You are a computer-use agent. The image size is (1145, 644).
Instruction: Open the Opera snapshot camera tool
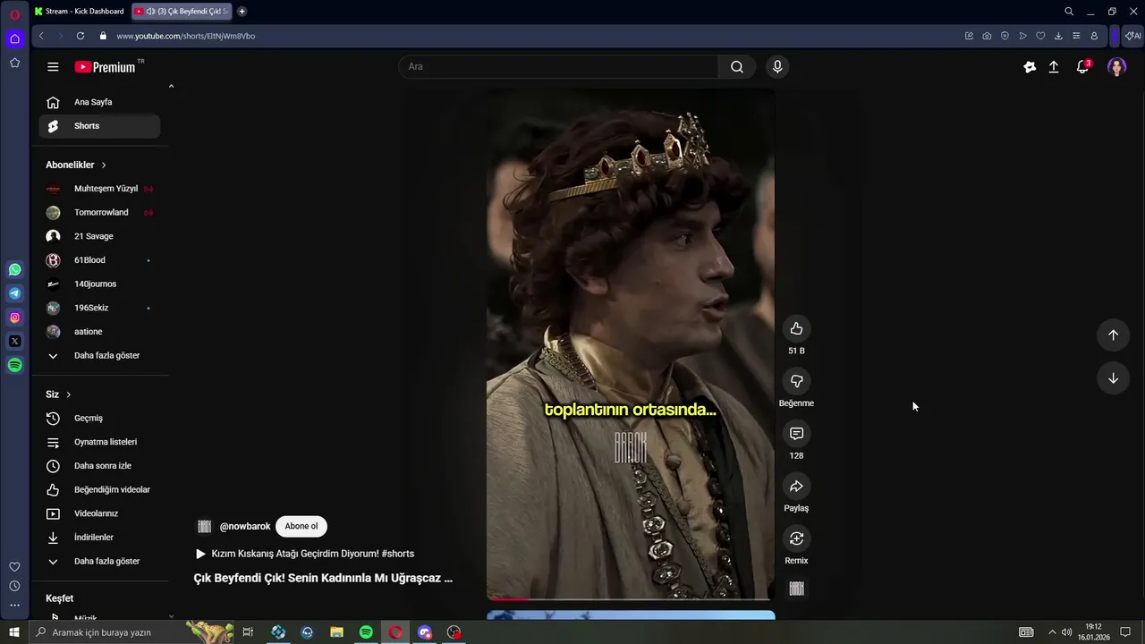tap(987, 36)
